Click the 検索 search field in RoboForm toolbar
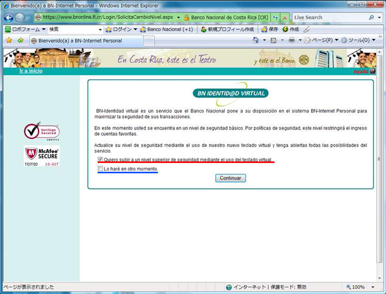The width and height of the screenshot is (386, 294). (x=73, y=29)
